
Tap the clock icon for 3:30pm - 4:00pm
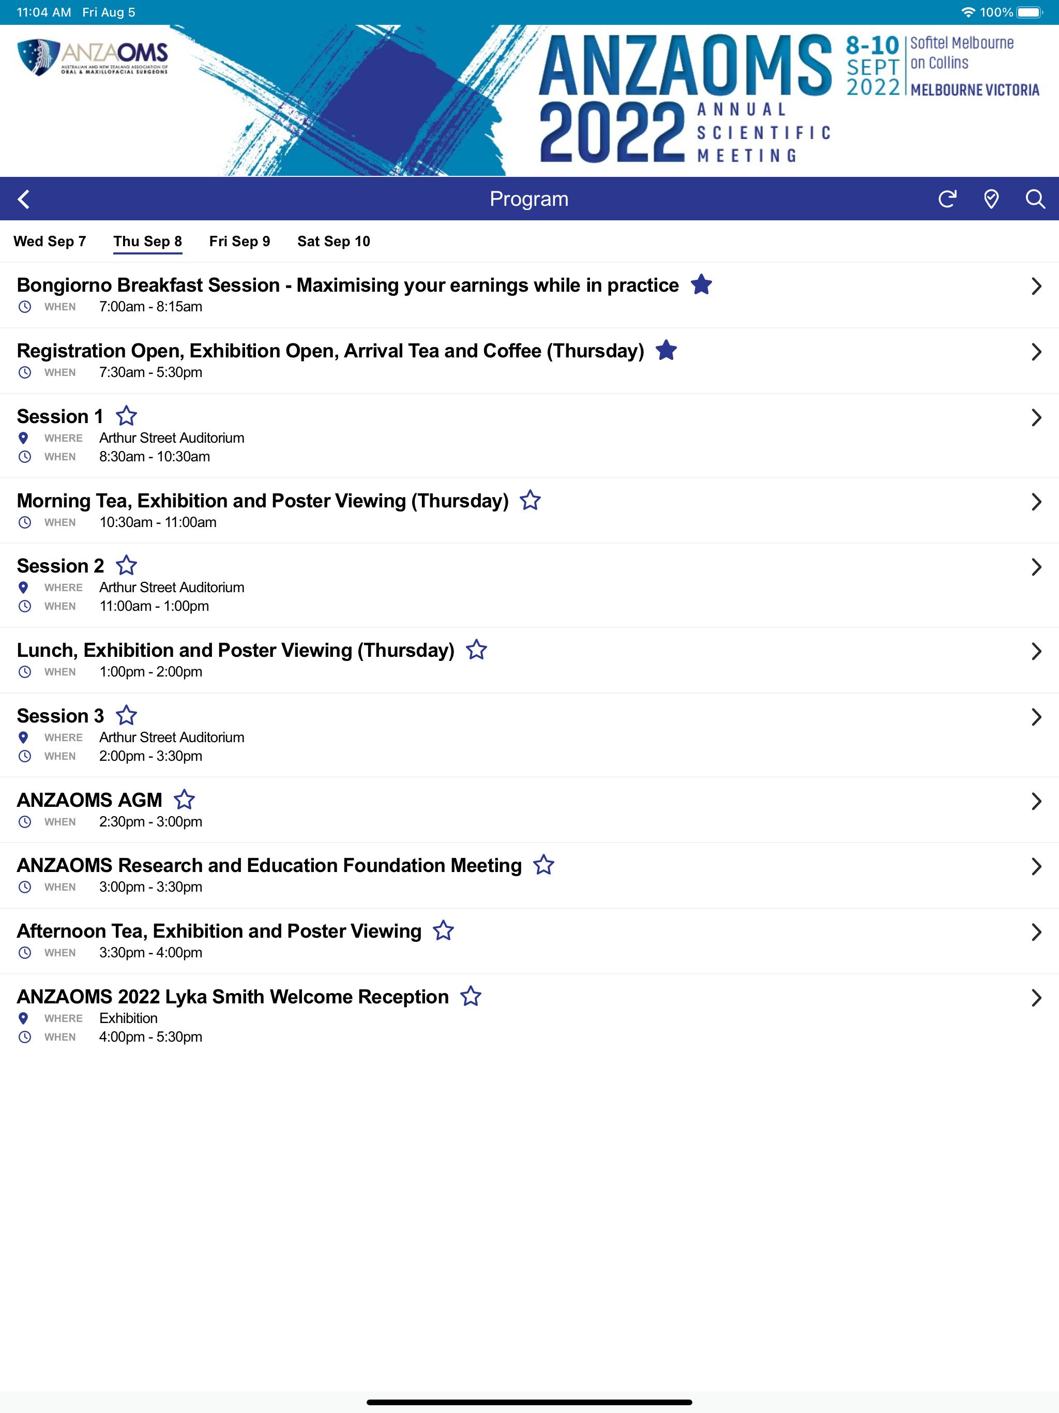point(24,953)
